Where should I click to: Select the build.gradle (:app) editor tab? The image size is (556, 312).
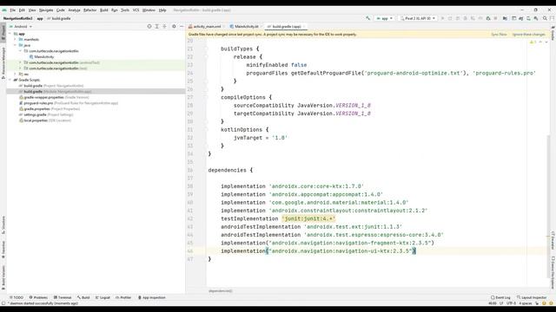tap(286, 27)
